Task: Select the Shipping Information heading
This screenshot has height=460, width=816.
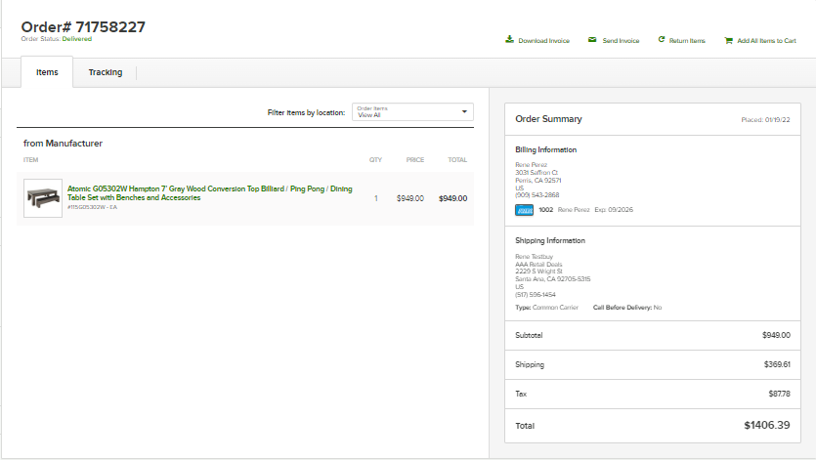Action: [550, 240]
